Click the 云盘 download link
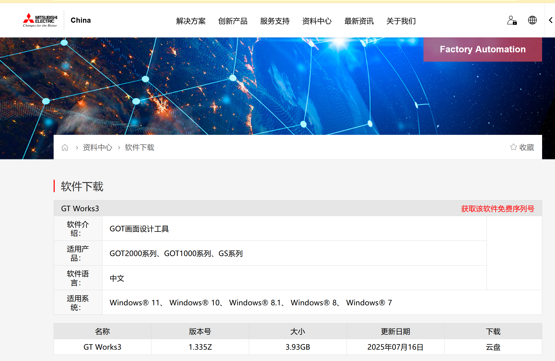The width and height of the screenshot is (555, 361). pos(493,347)
